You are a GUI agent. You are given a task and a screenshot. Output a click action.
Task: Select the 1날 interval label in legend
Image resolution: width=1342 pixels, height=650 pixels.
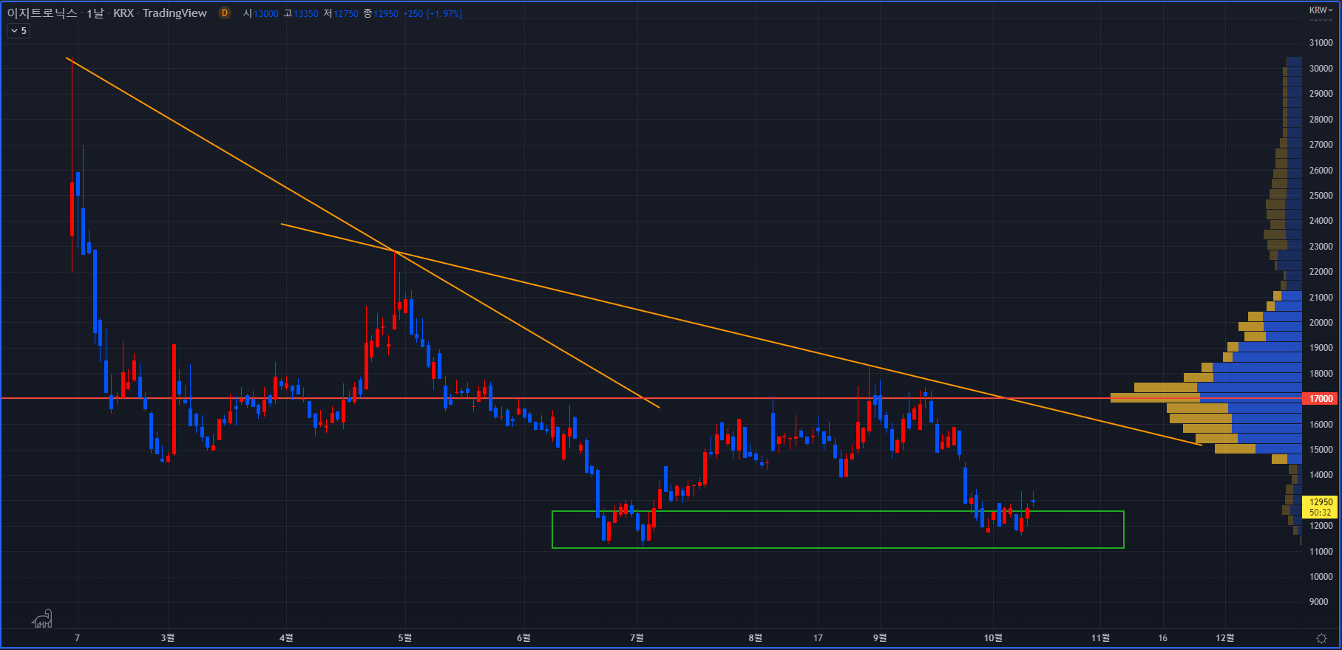coord(95,13)
